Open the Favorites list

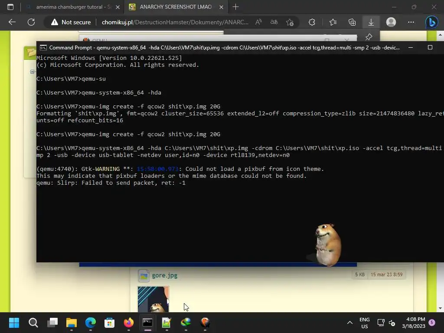(x=333, y=22)
